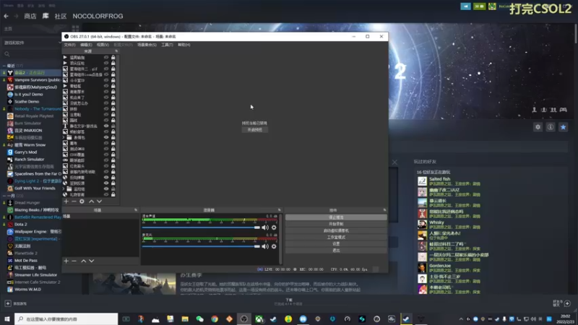Screen dimensions: 578x325
Task: Open Steam friends and chat icon
Action: point(567,303)
